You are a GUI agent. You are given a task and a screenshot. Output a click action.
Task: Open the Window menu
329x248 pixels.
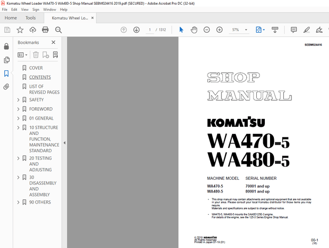click(50, 10)
